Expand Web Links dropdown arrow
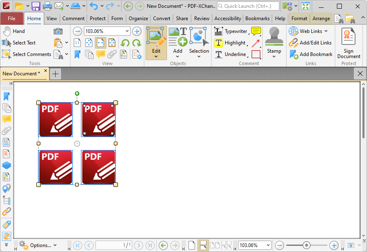The height and width of the screenshot is (252, 367). tap(326, 31)
